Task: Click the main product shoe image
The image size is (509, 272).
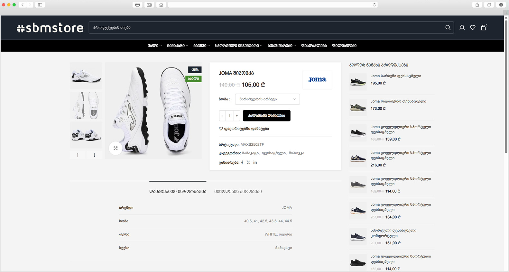Action: (153, 111)
